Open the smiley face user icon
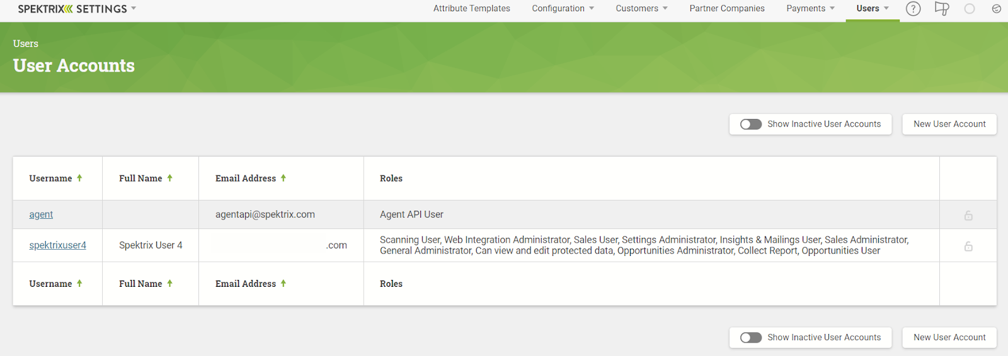This screenshot has height=356, width=1008. click(996, 9)
